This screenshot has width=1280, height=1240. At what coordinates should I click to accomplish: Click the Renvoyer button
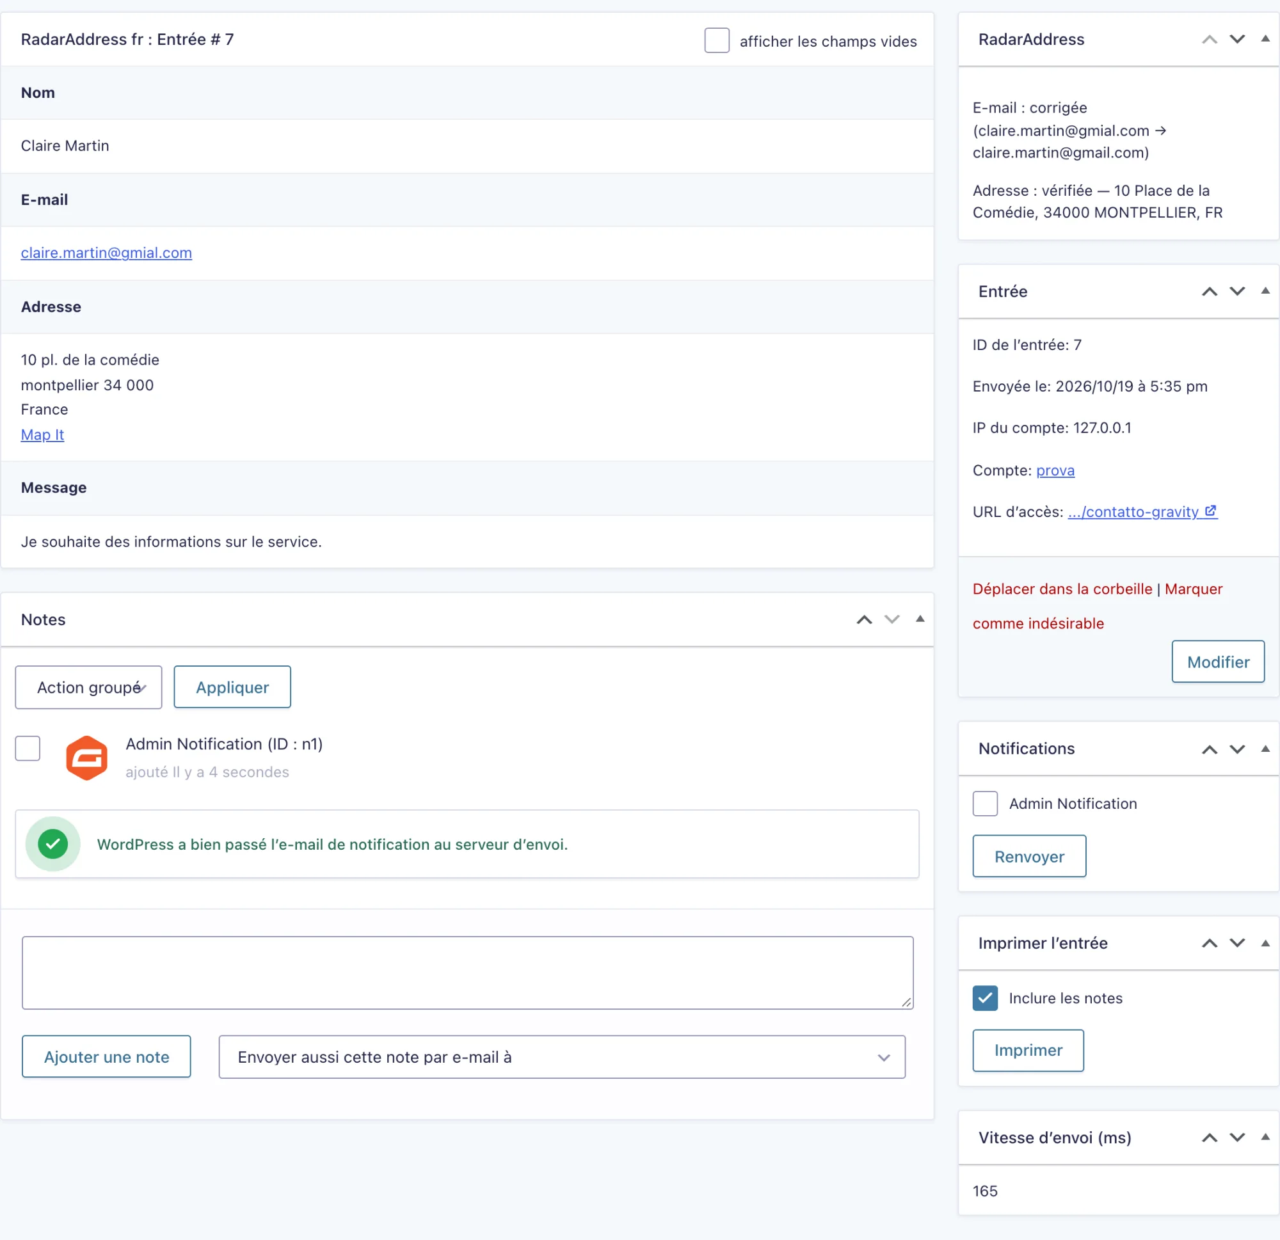coord(1029,857)
